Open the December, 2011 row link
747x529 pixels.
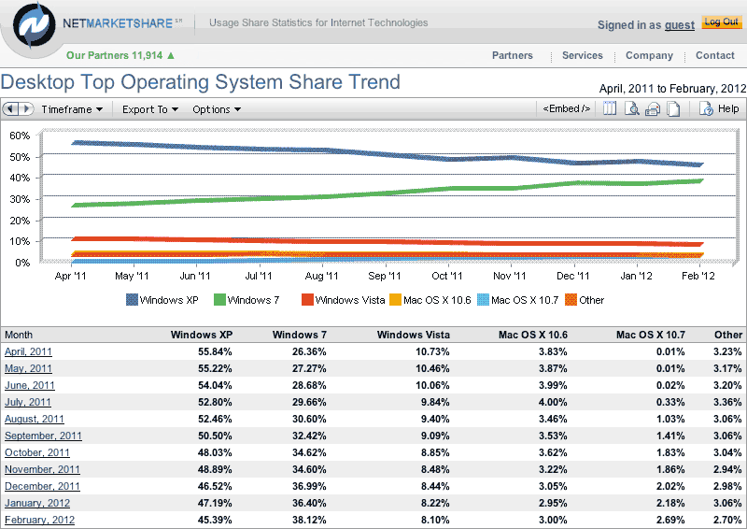[x=42, y=486]
